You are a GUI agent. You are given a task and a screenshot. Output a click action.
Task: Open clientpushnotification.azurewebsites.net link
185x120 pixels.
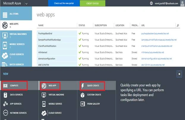pyautogui.click(x=157, y=46)
